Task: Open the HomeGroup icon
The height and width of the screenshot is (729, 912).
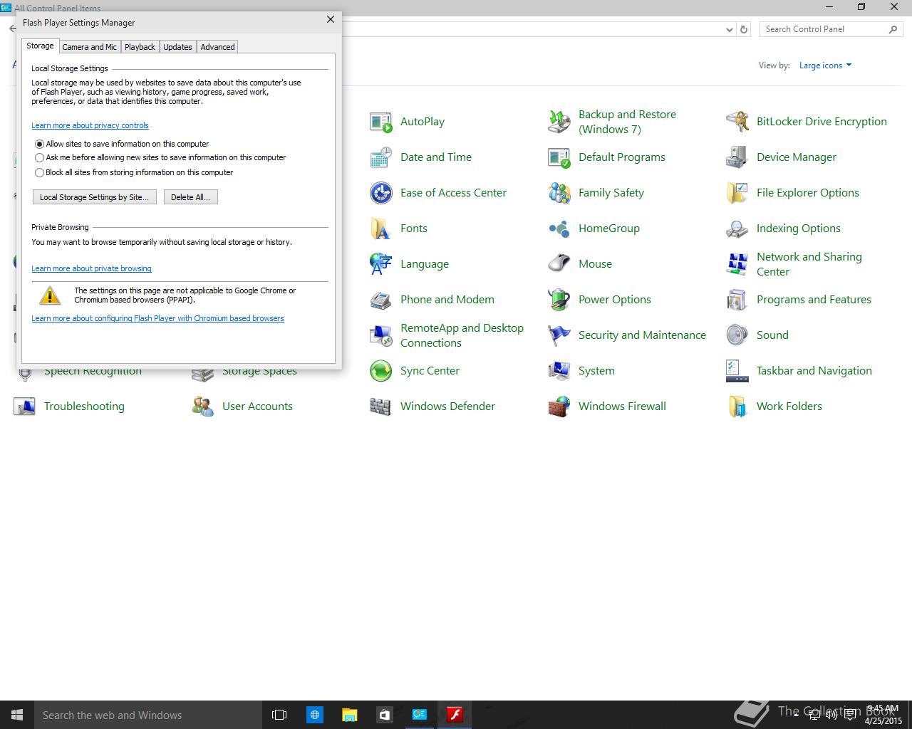Action: tap(559, 229)
